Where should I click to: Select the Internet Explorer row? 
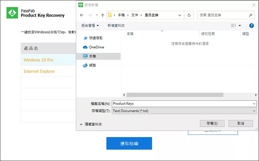(48, 71)
